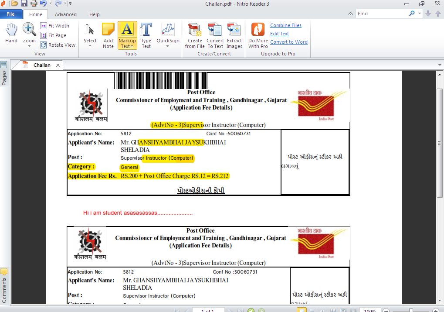Open the document tab list dropdown

pyautogui.click(x=440, y=65)
